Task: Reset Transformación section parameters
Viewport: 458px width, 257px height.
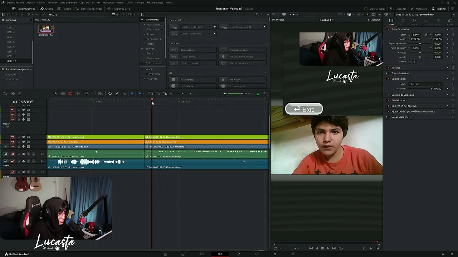Action: (453, 29)
